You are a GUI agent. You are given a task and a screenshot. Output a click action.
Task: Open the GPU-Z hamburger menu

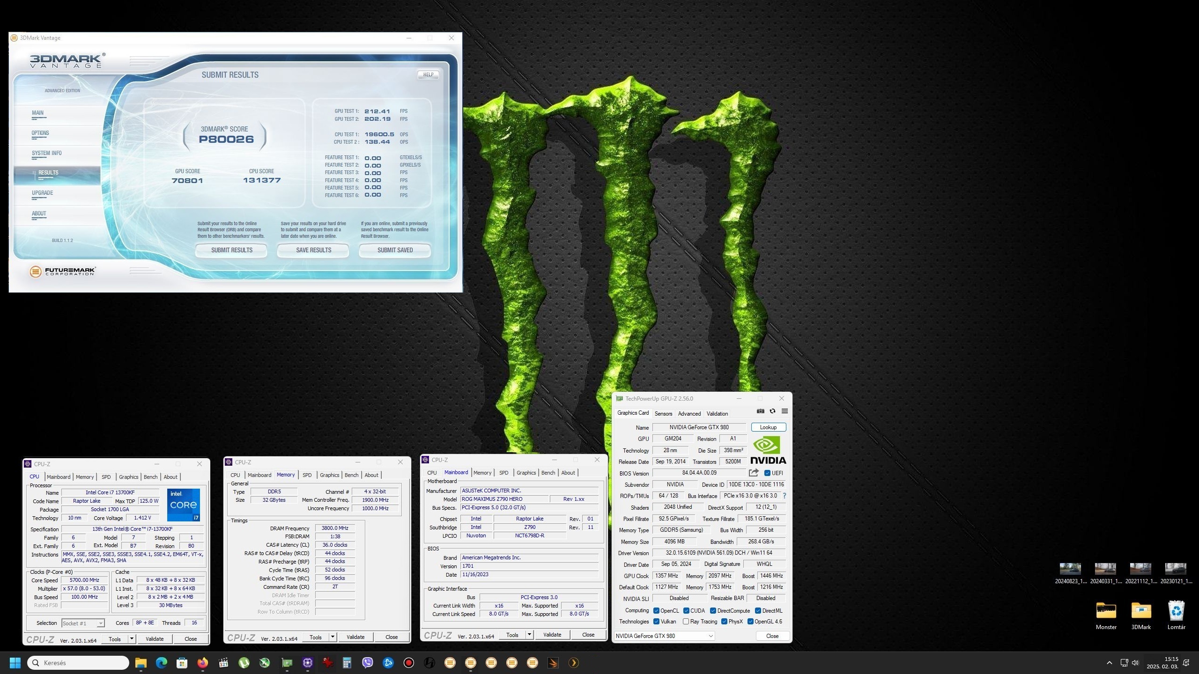[785, 411]
